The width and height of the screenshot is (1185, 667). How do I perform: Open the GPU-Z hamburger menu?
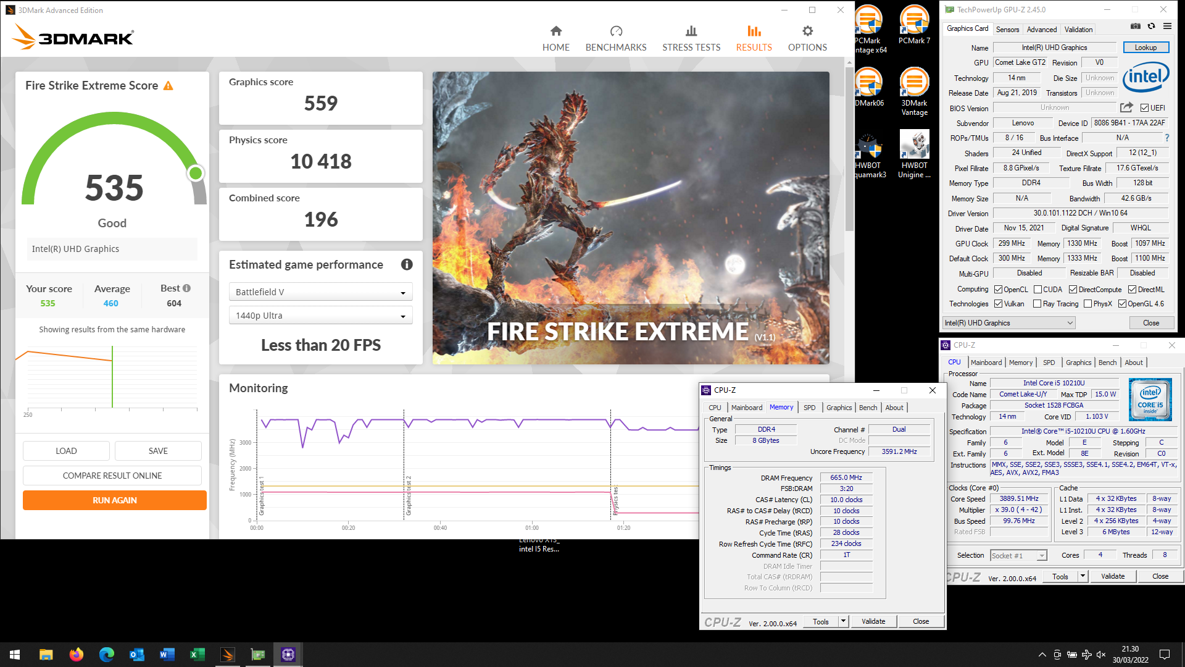coord(1167,26)
